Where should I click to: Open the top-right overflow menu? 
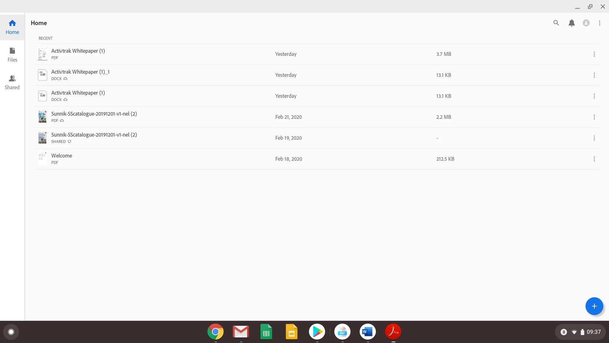pyautogui.click(x=599, y=23)
